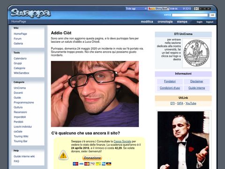Image resolution: width=225 pixels, height=169 pixels.
Task: Open the Cassa Sociale link
Action: (122, 141)
